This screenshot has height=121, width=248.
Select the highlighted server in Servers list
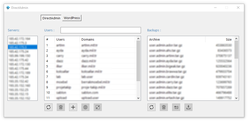pyautogui.click(x=23, y=47)
